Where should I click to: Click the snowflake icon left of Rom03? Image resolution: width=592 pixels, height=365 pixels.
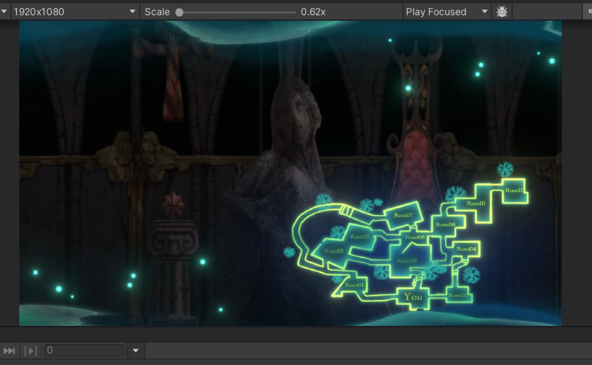coord(289,252)
